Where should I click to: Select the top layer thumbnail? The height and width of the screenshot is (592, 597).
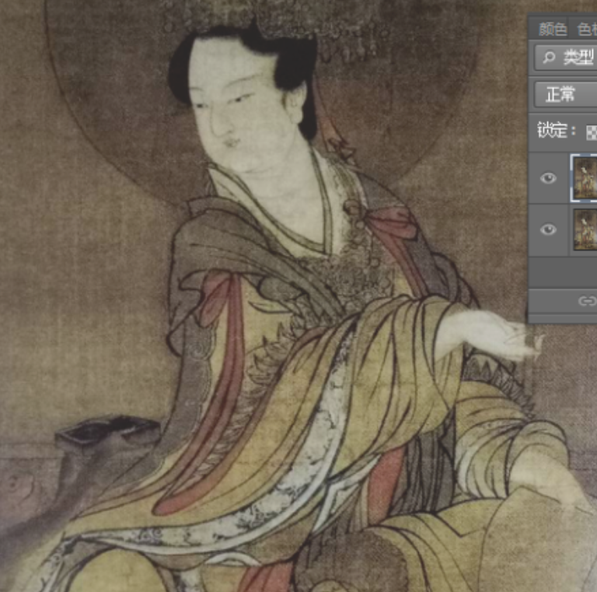tap(585, 178)
